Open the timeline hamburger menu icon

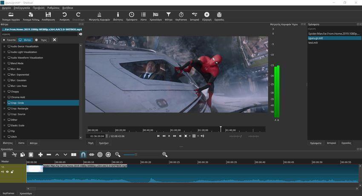coord(5,154)
